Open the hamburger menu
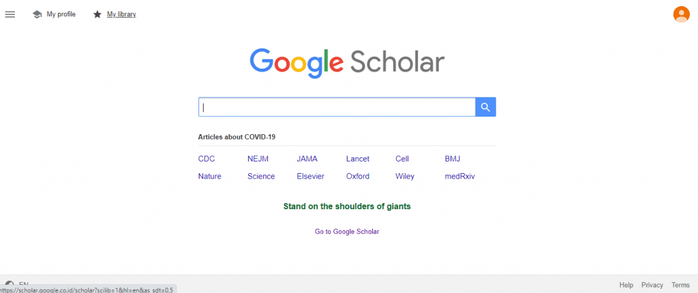This screenshot has height=293, width=698. [10, 14]
